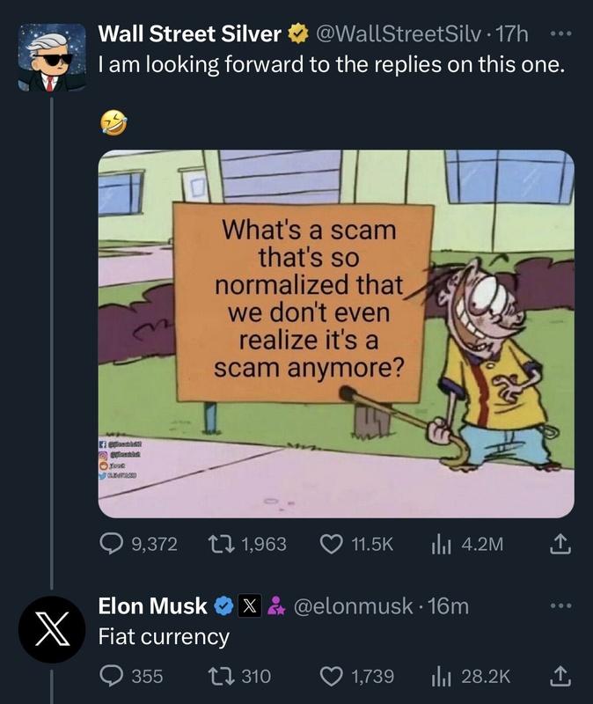Image resolution: width=593 pixels, height=704 pixels.
Task: Like Elon Musk's Fiat currency reply
Action: [333, 676]
